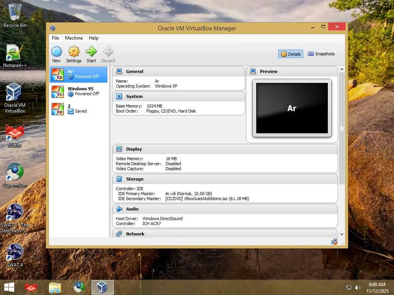This screenshot has height=295, width=394.
Task: Open r3dfox from the taskbar
Action: pos(31,287)
